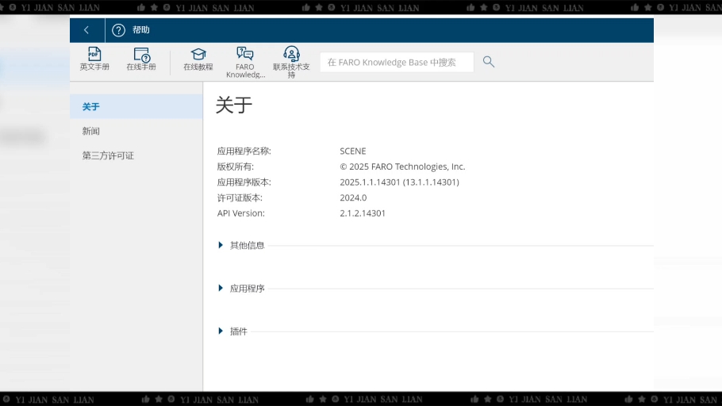This screenshot has height=406, width=722.
Task: Click the 应用程序版本 label
Action: pyautogui.click(x=244, y=182)
